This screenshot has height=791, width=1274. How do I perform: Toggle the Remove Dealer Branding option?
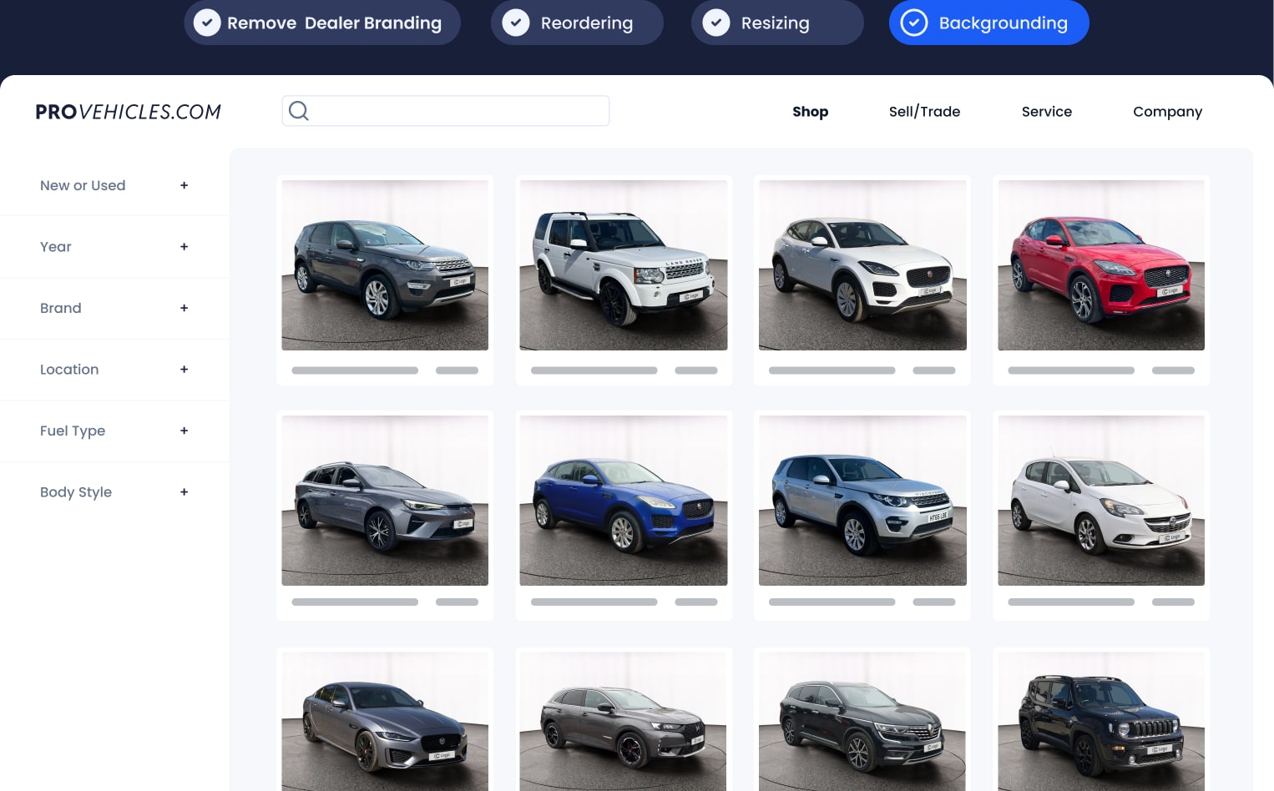click(x=322, y=23)
